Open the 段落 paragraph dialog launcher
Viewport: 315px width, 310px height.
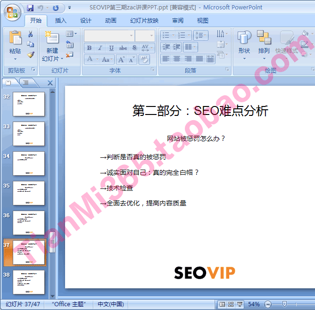click(227, 69)
